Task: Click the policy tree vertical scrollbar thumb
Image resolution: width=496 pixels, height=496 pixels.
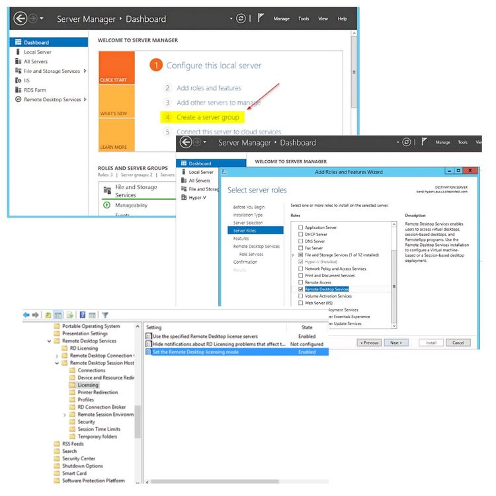Action: (138, 422)
